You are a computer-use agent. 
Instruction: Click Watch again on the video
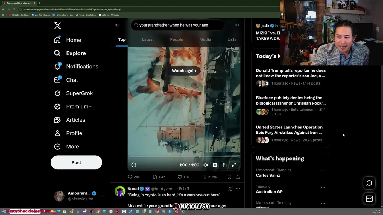[x=184, y=71]
